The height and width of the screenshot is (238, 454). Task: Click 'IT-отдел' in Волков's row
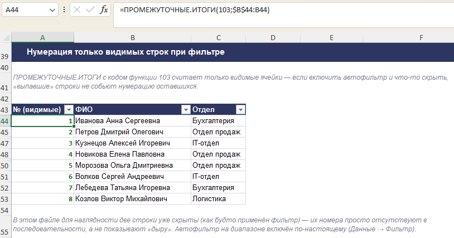coord(218,177)
